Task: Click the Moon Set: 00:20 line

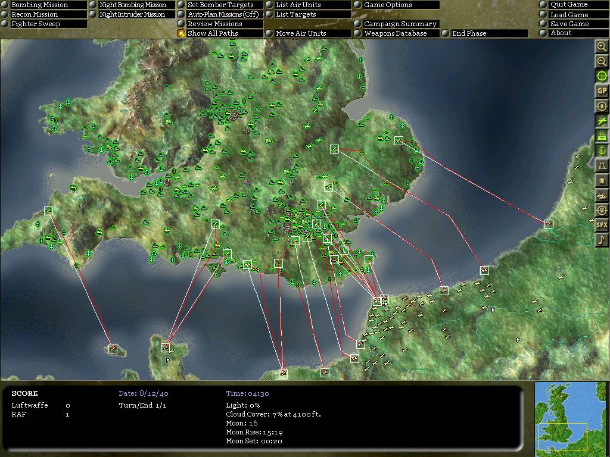Action: [254, 441]
